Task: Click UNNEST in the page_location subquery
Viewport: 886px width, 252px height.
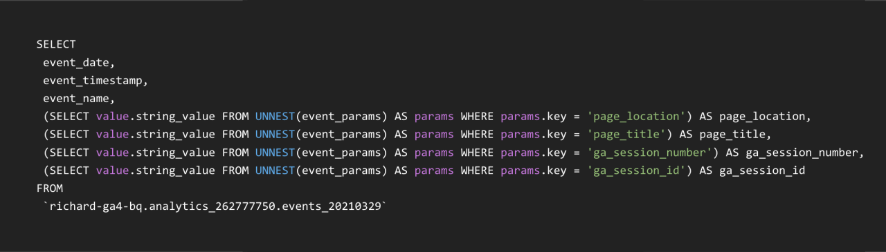Action: [272, 116]
